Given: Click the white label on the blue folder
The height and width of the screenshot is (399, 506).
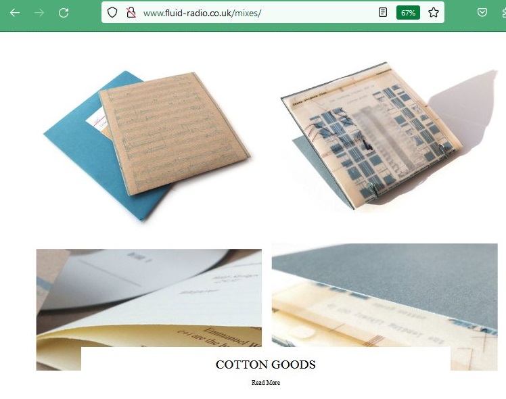Looking at the screenshot, I should coord(96,120).
